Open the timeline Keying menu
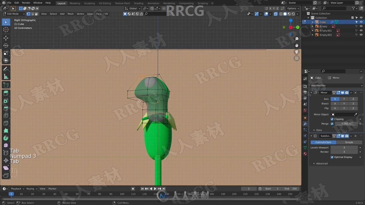The image size is (365, 205). 31,188
